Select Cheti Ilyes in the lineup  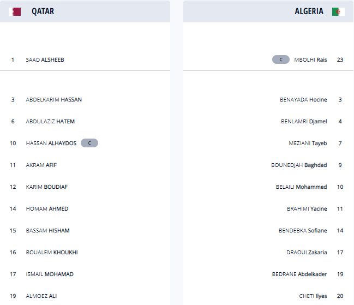[x=313, y=296]
